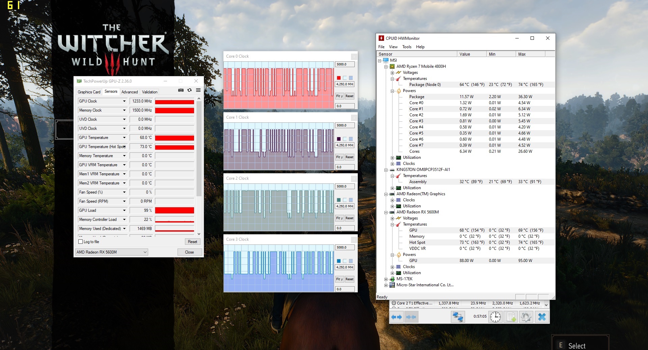Click the blue X close icon in bottom toolbar
This screenshot has height=350, width=648.
coord(542,317)
